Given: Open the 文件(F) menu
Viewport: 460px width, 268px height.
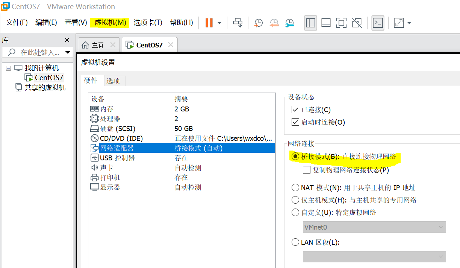Looking at the screenshot, I should (17, 23).
